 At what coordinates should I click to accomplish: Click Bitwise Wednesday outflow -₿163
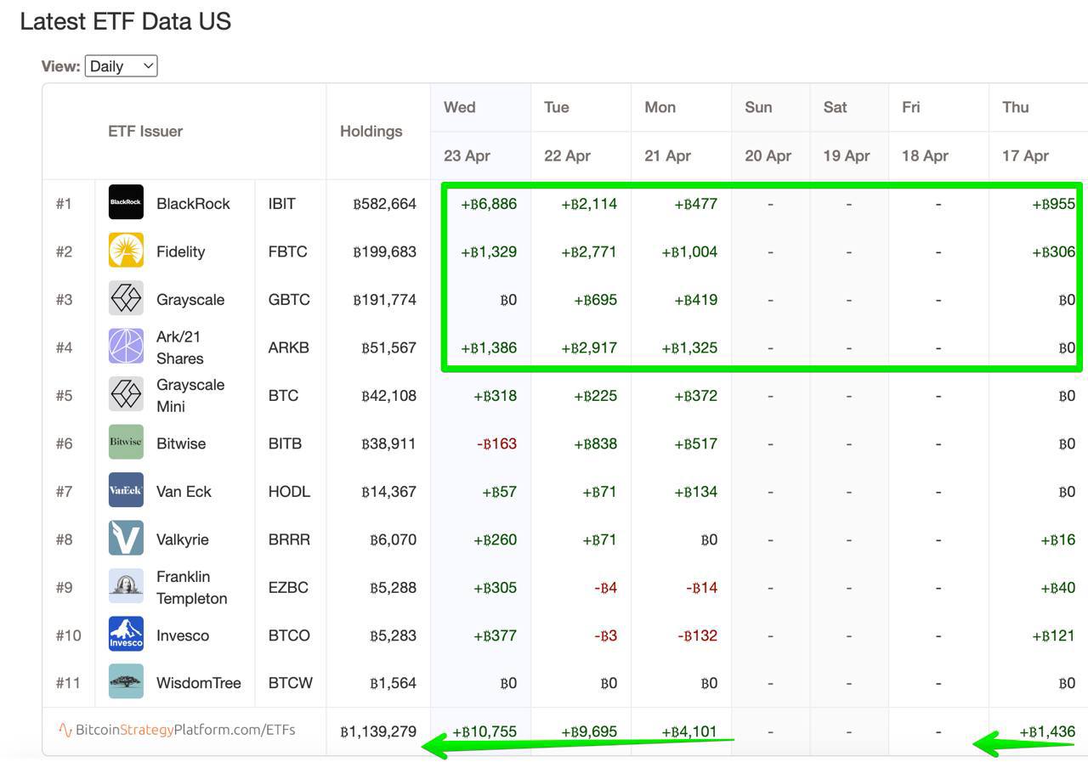point(497,443)
